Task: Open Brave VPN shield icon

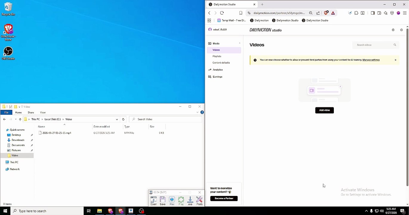Action: (392, 13)
